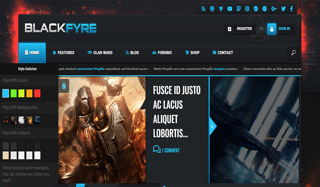Open the 'Fusce id justo' slide title

pyautogui.click(x=177, y=112)
